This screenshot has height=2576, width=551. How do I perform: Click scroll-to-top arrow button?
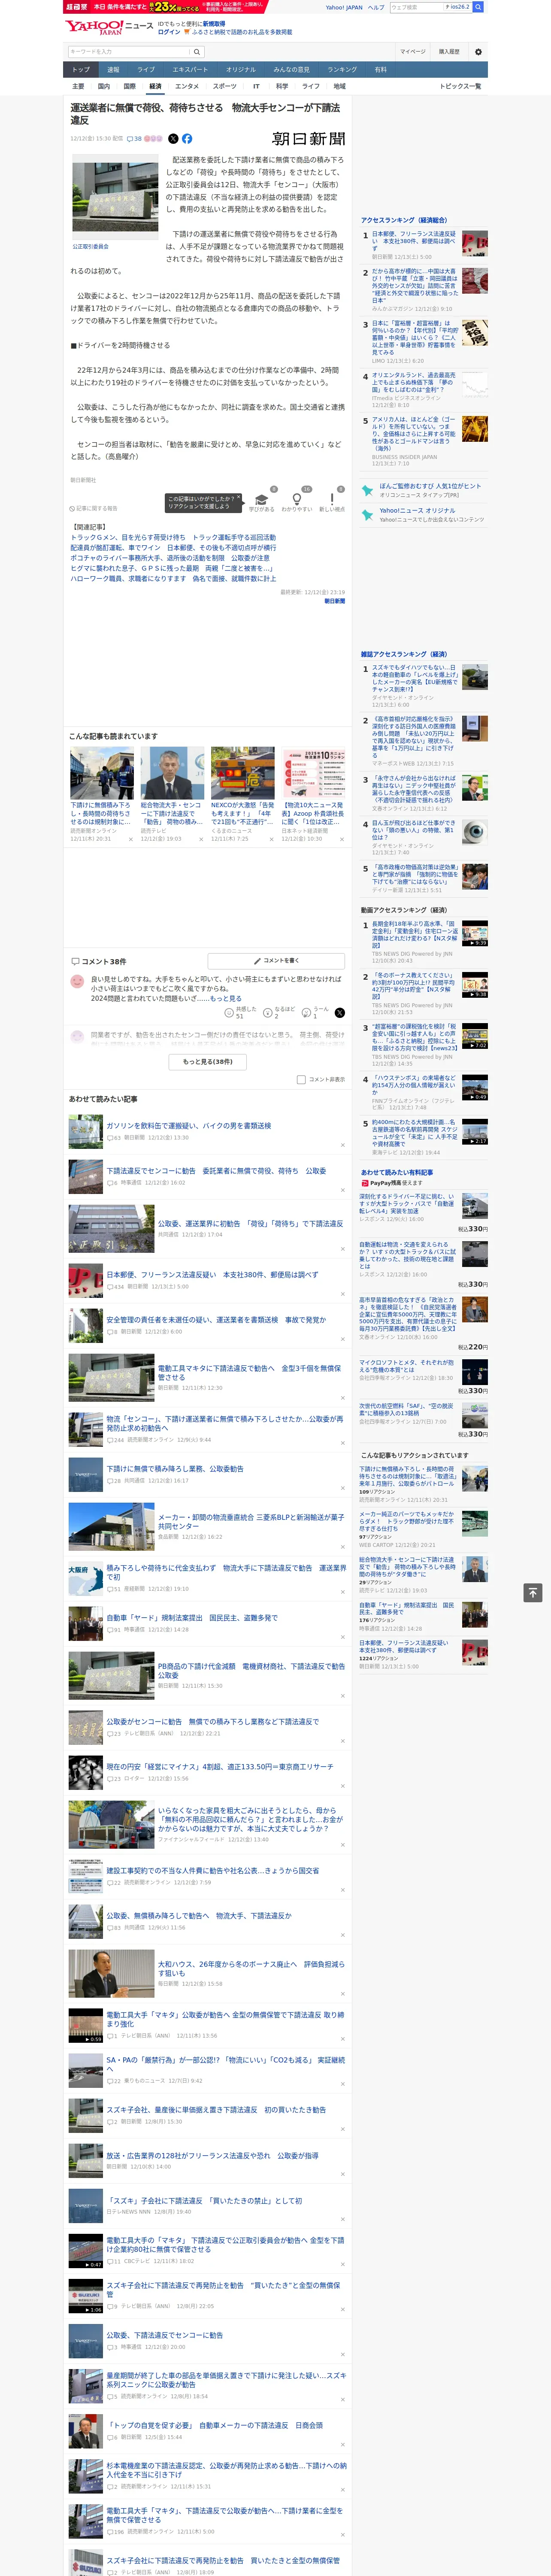click(533, 1592)
